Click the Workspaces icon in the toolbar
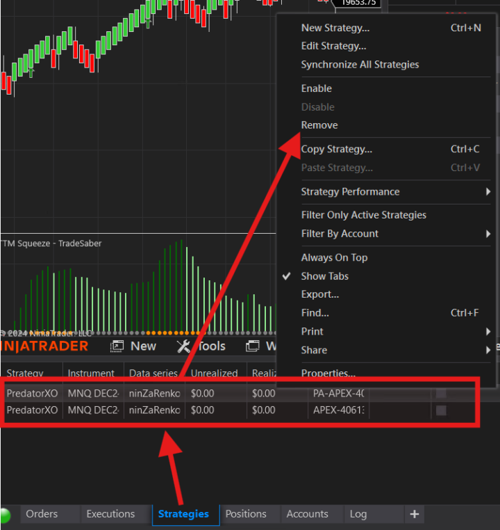Image resolution: width=500 pixels, height=530 pixels. 253,346
